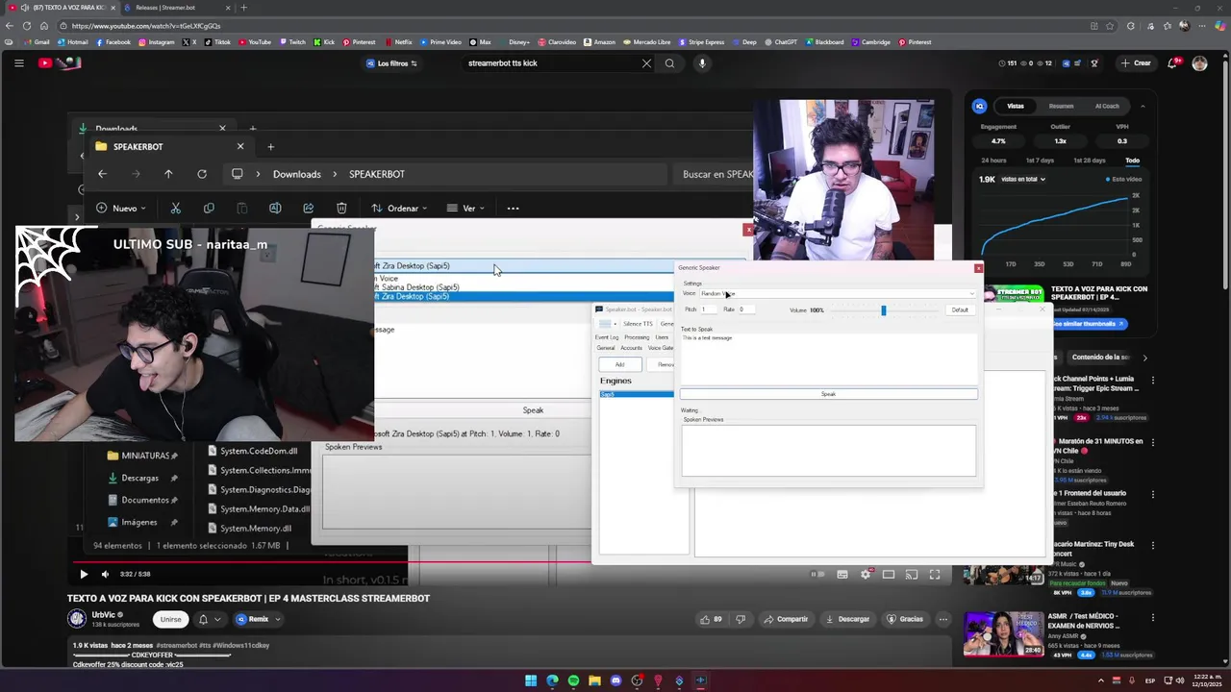The image size is (1231, 692).
Task: Click the Gracias button
Action: [904, 619]
